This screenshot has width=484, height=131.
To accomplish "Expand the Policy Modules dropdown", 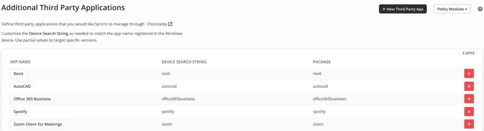I will tap(452, 9).
